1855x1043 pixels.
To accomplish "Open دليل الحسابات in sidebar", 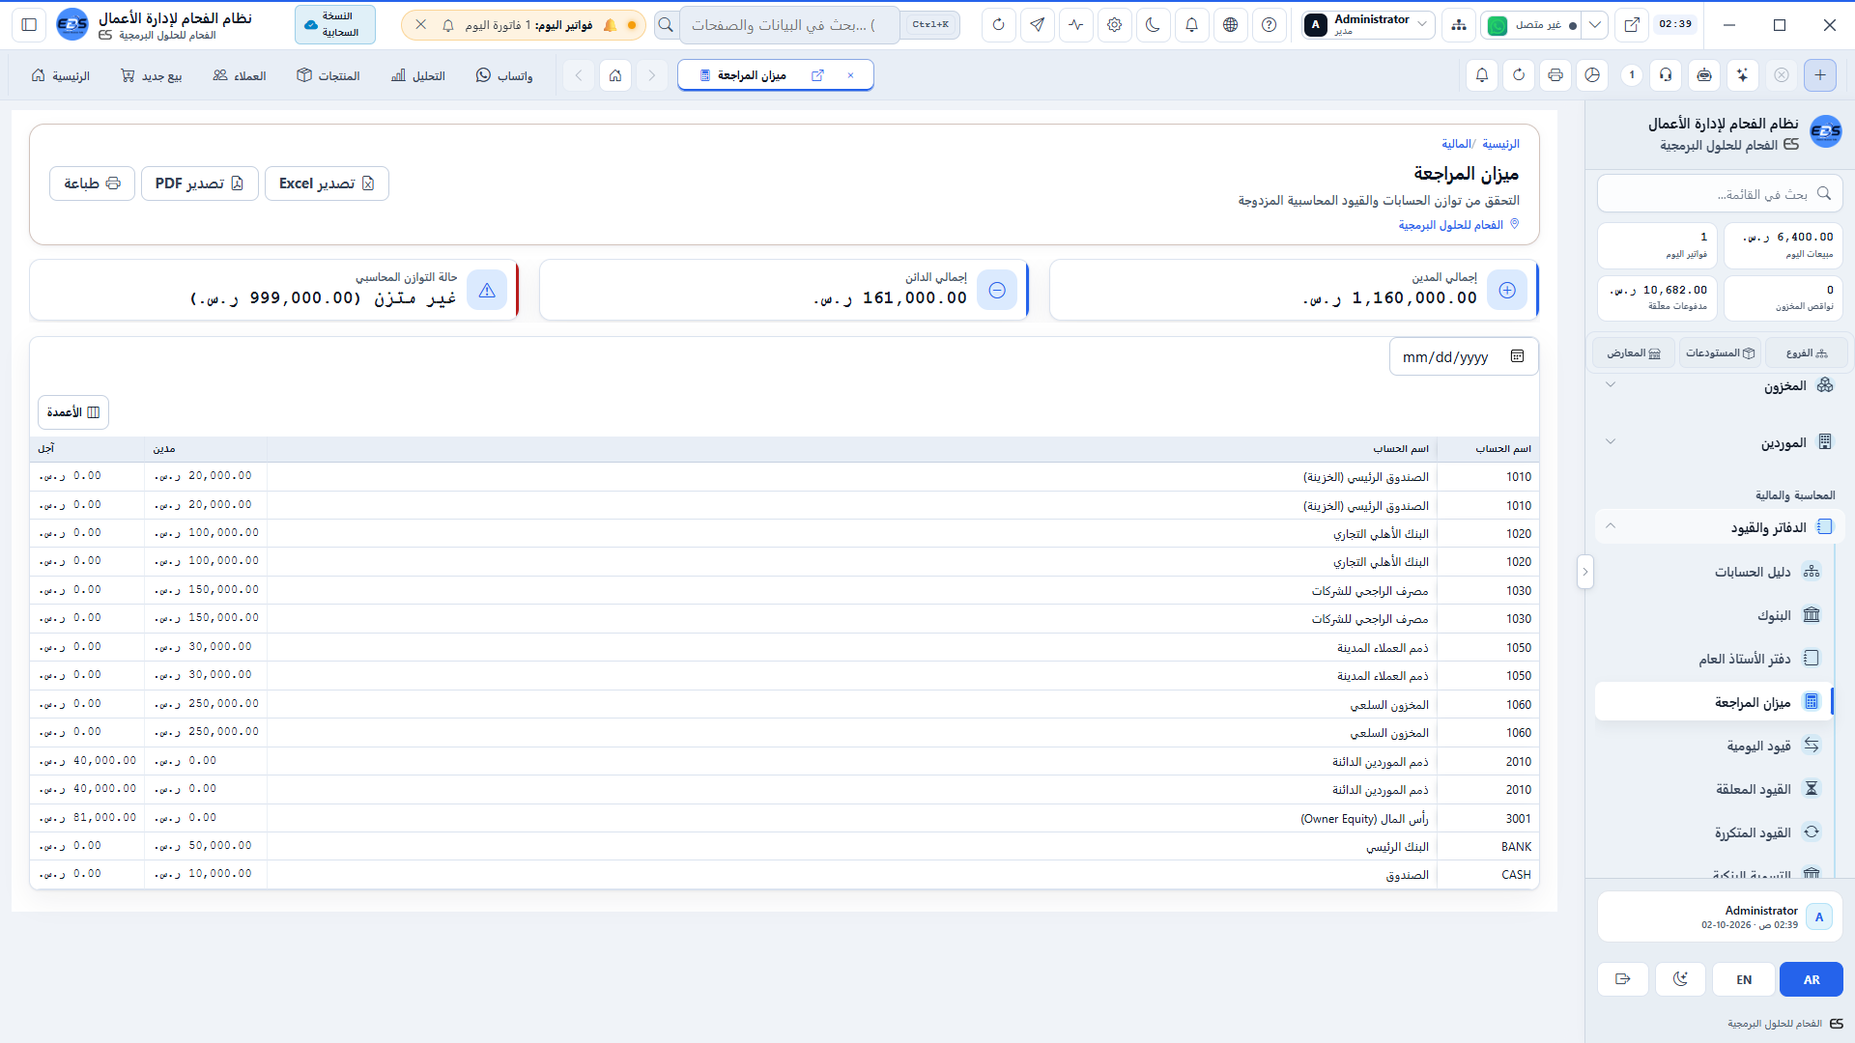I will 1713,572.
